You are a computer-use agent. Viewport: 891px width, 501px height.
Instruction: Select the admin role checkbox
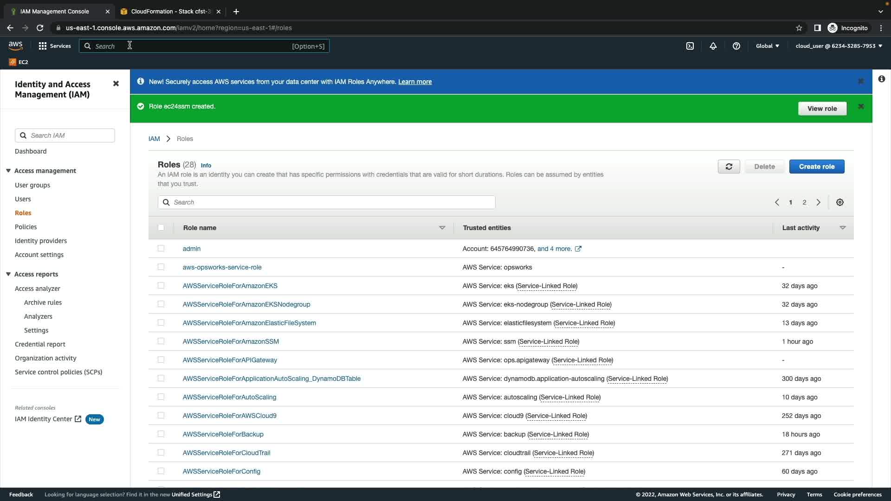161,249
